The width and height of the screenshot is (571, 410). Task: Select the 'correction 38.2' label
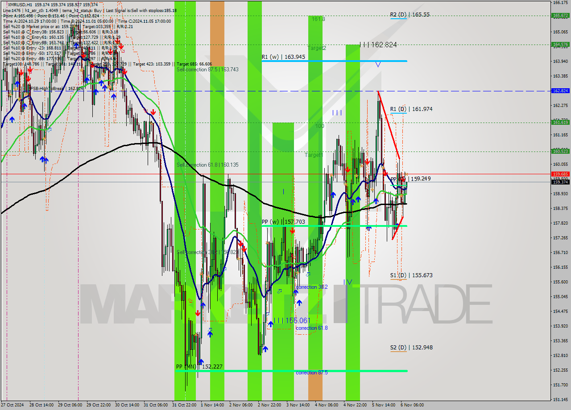pyautogui.click(x=311, y=287)
